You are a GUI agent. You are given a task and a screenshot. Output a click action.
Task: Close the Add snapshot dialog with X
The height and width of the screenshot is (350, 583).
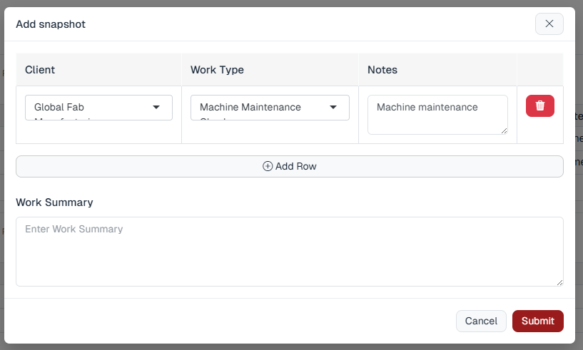pyautogui.click(x=549, y=24)
